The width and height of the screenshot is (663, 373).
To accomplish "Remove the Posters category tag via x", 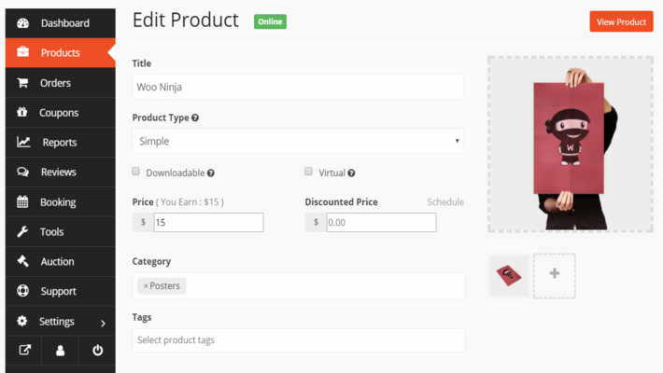I will point(146,286).
